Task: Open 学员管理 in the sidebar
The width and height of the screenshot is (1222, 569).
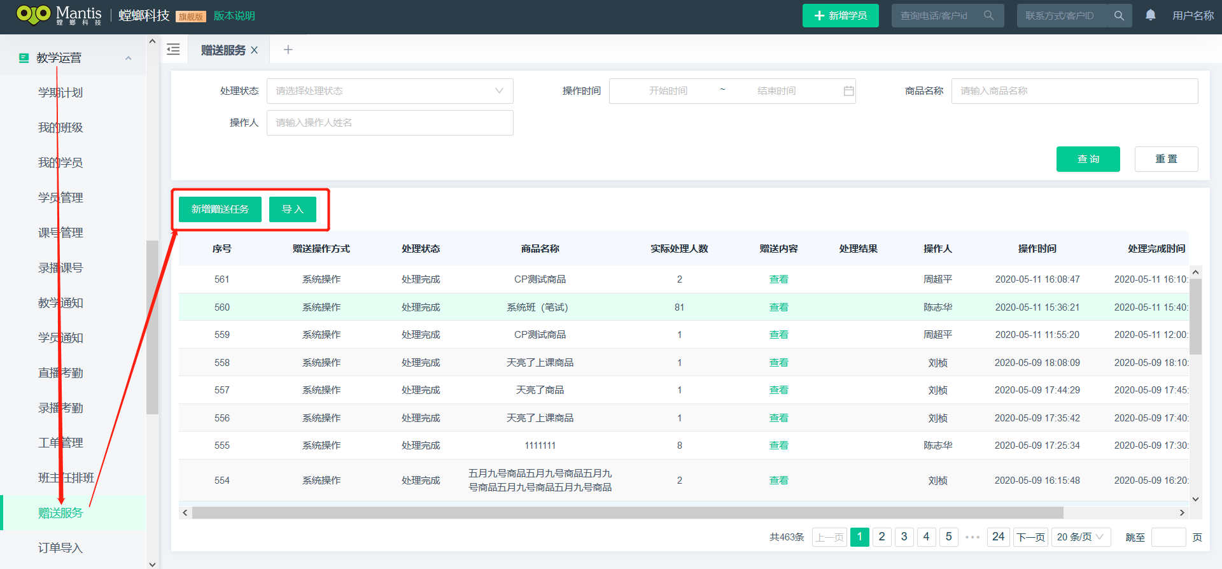Action: pos(60,198)
